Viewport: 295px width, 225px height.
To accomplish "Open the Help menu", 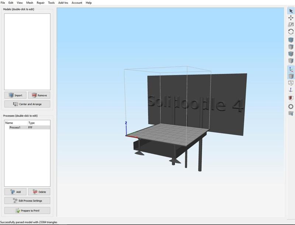I will tap(88, 3).
